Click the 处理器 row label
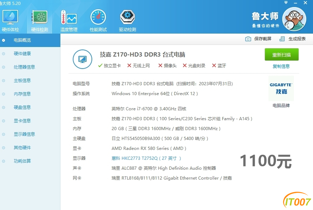313x210 pixels. [79, 109]
